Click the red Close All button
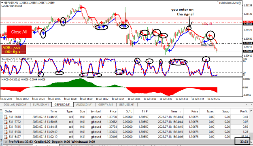The width and height of the screenshot is (253, 146). tap(19, 32)
